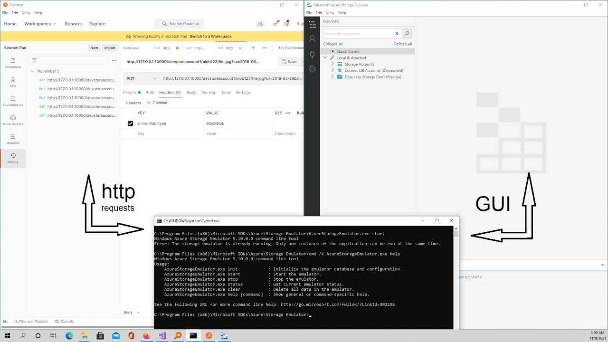Open the PUT method dropdown
The width and height of the screenshot is (608, 342).
tap(141, 79)
